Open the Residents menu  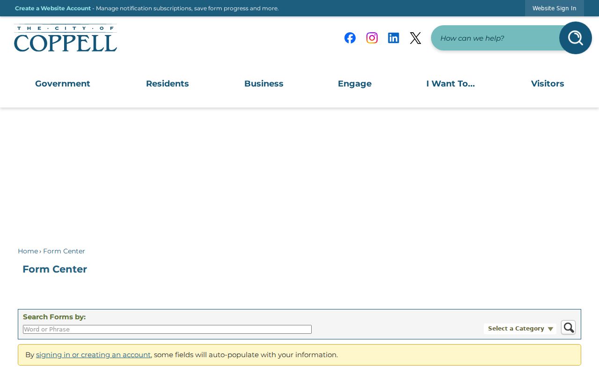point(168,84)
